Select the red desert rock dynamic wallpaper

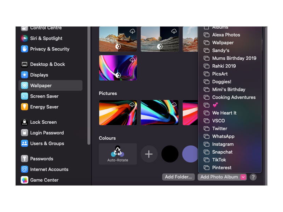(118, 39)
